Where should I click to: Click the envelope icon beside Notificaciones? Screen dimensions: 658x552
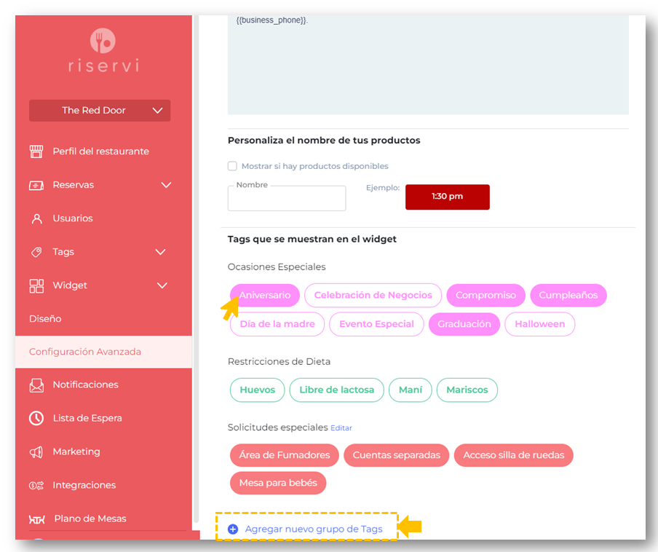tap(36, 385)
